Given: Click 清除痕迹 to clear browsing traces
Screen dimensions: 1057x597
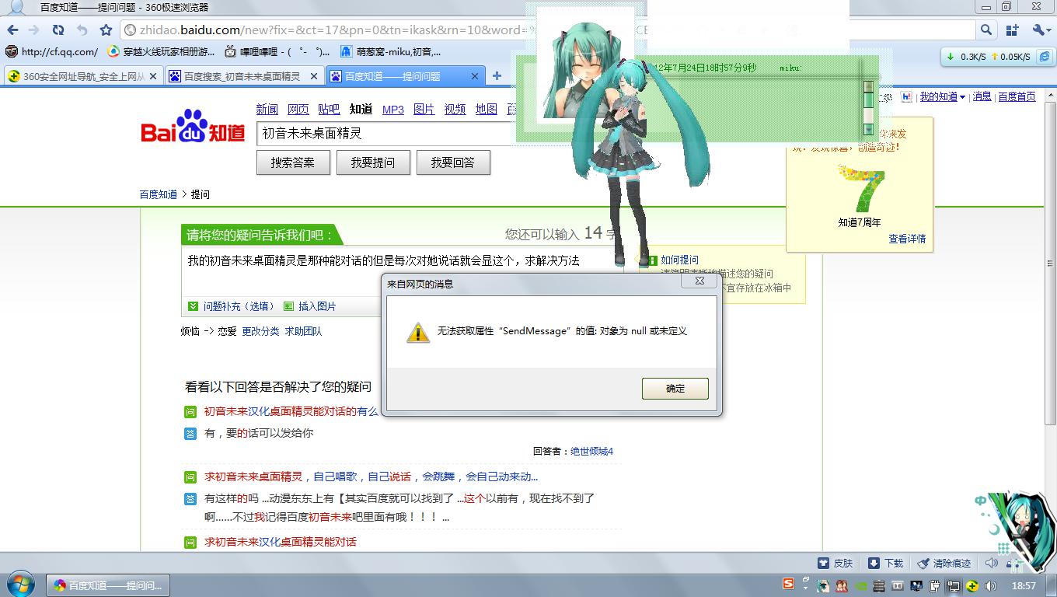Looking at the screenshot, I should pyautogui.click(x=944, y=563).
